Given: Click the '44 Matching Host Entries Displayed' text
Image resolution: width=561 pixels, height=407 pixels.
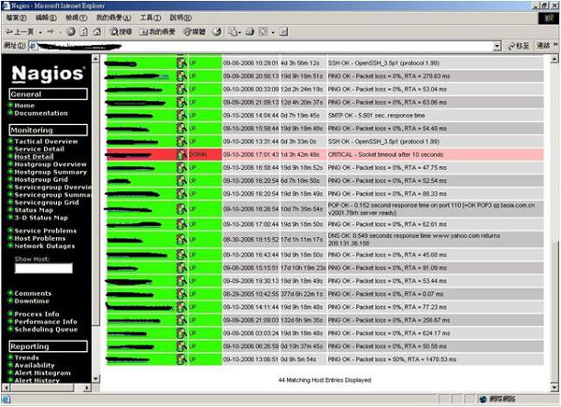Looking at the screenshot, I should [324, 380].
